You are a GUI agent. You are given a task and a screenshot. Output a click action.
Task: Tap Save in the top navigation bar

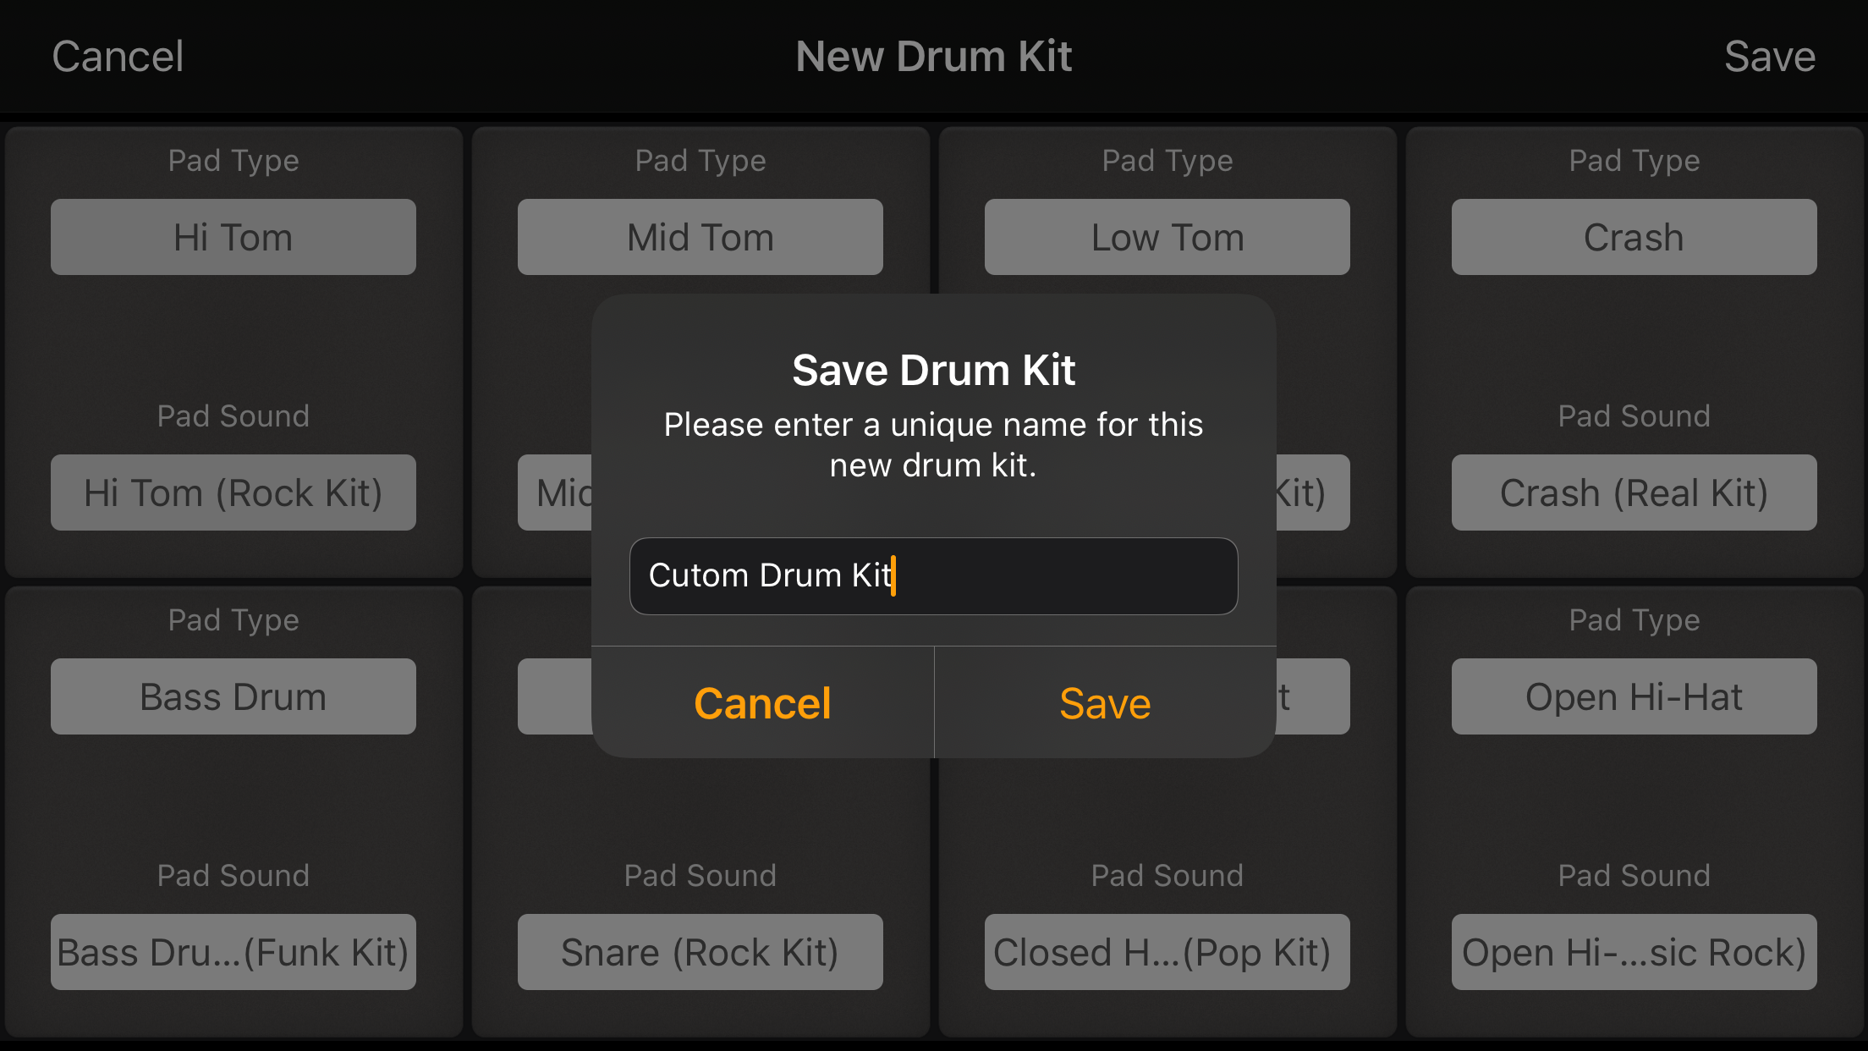point(1769,57)
